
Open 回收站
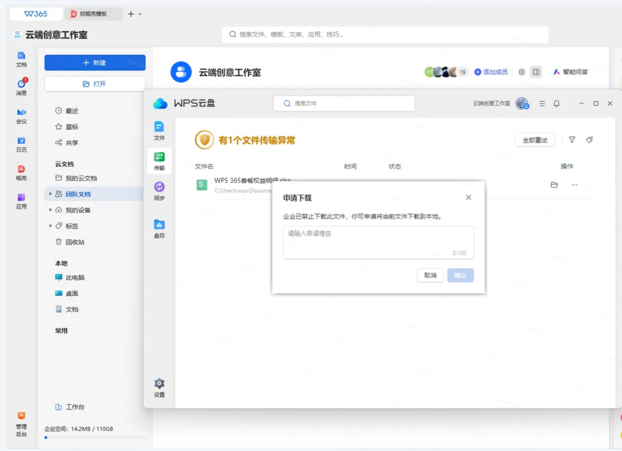tap(70, 242)
